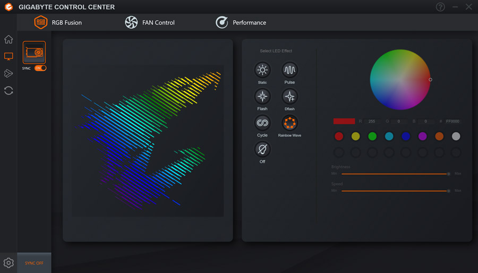Select the blue preset color swatch

[x=406, y=136]
